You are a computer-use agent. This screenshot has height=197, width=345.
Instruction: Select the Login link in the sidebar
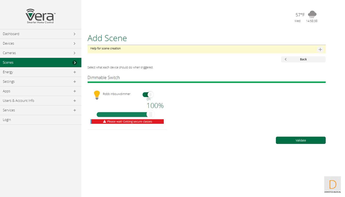point(7,120)
